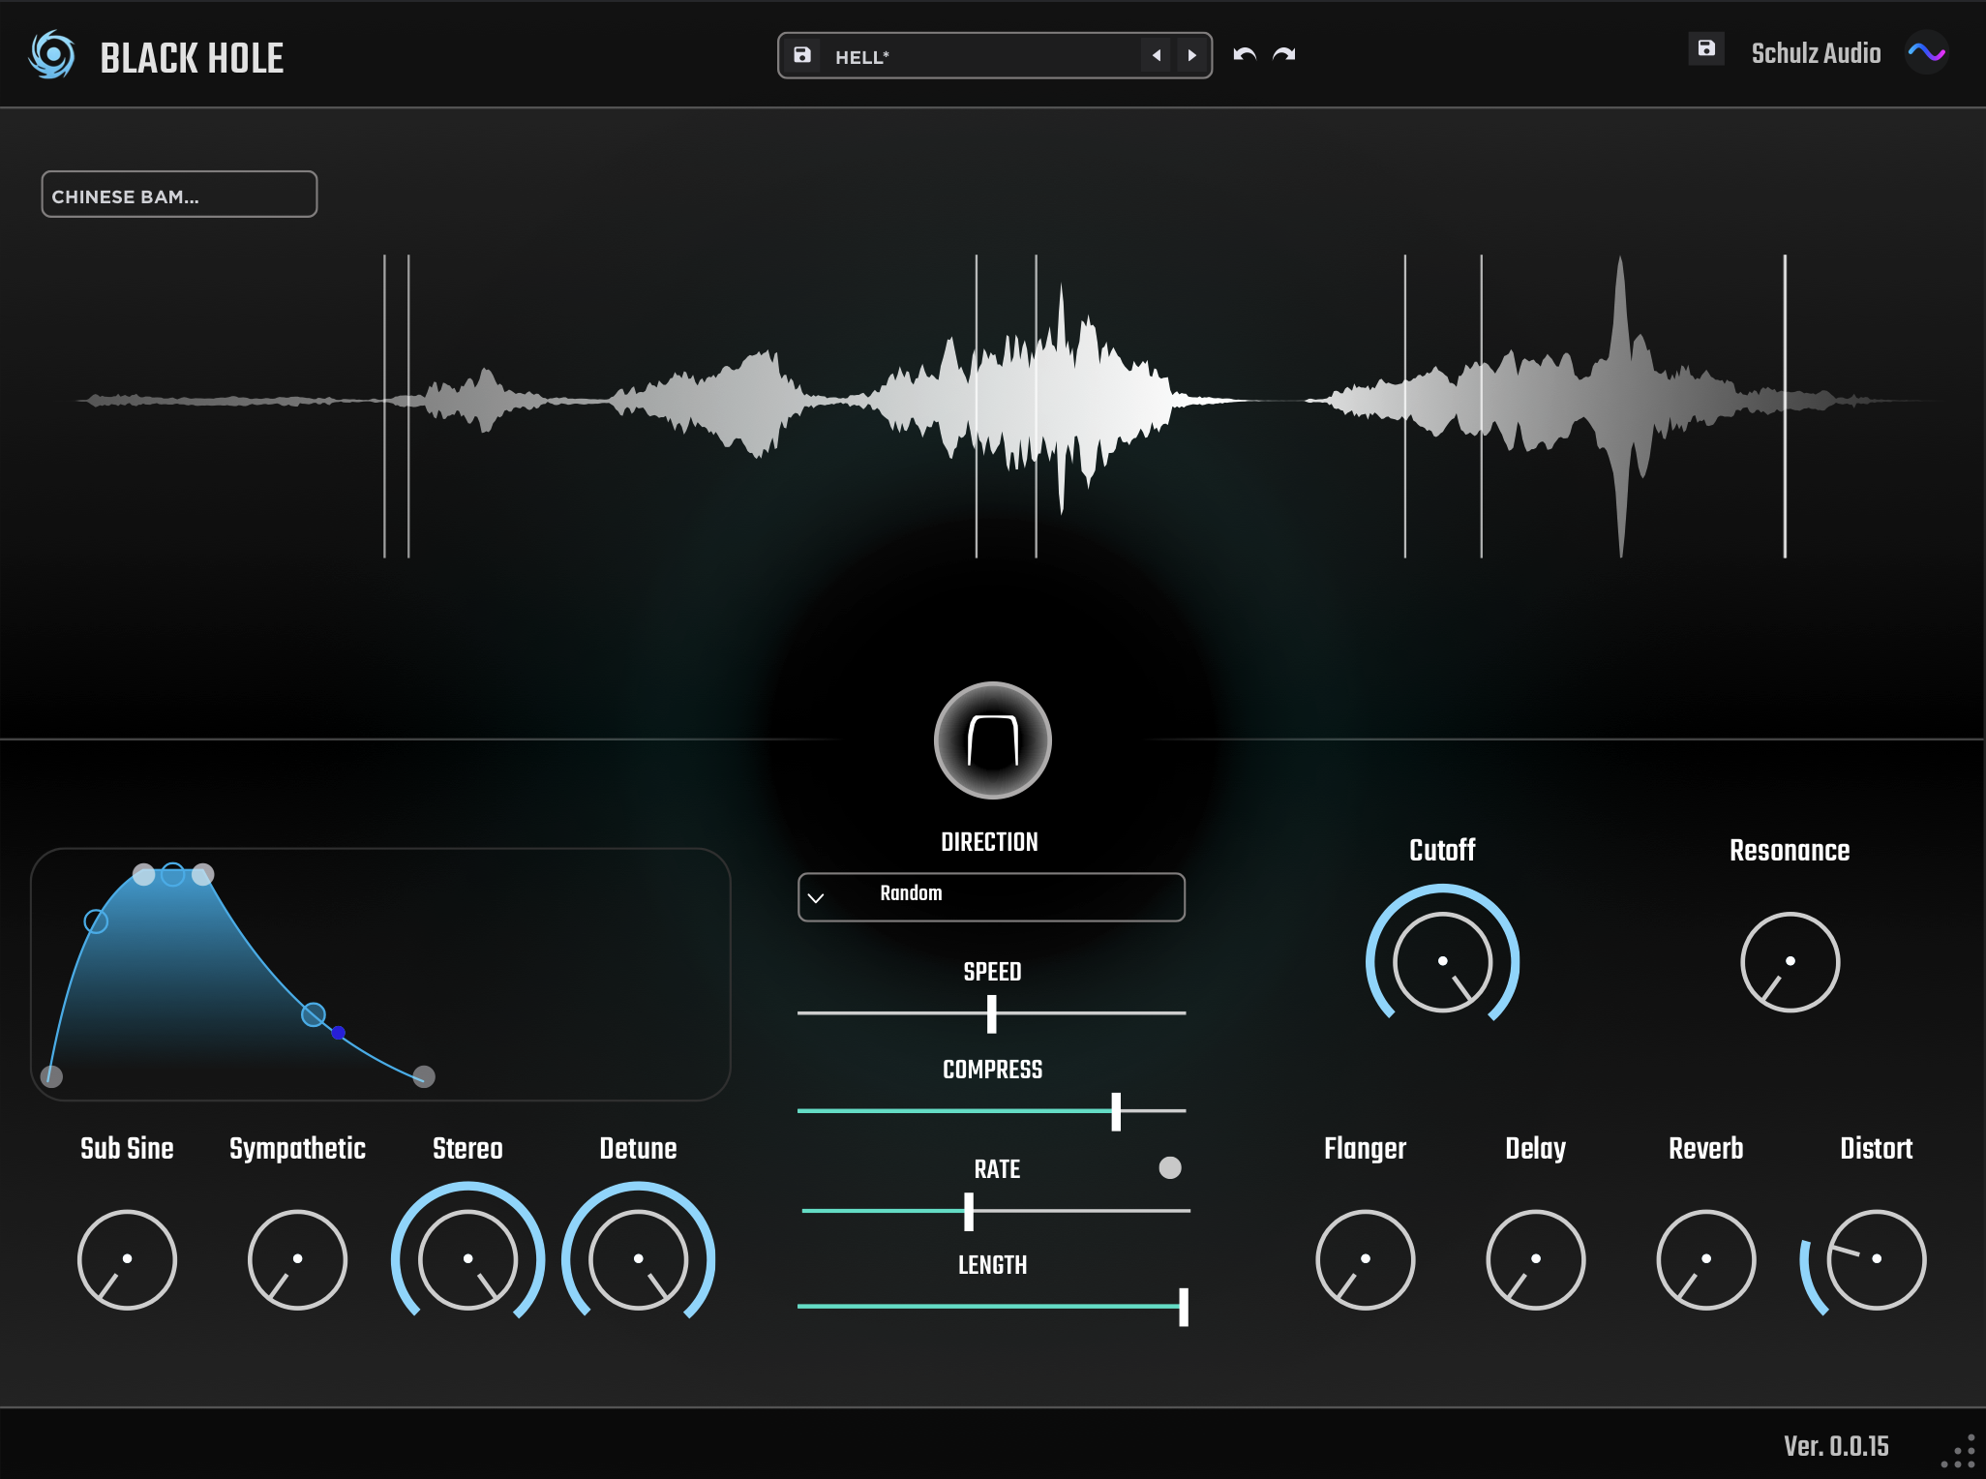Toggle the round switch next to Rate

click(x=1170, y=1168)
